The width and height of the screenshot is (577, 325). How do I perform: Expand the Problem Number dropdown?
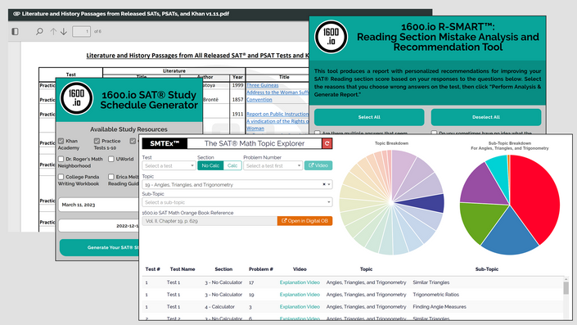click(273, 165)
